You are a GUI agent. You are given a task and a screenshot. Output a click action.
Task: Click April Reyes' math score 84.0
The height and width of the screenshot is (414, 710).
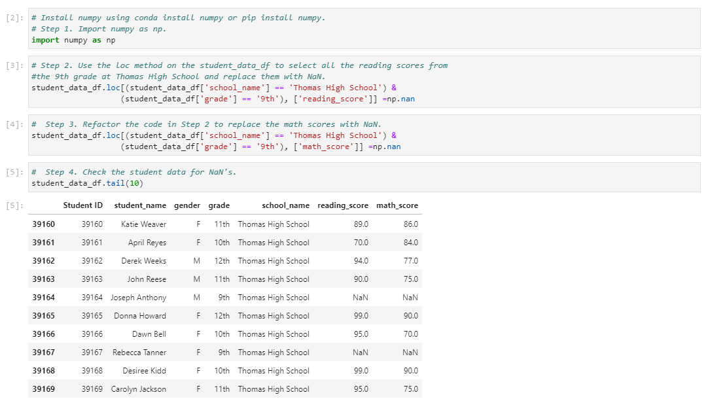tap(411, 243)
